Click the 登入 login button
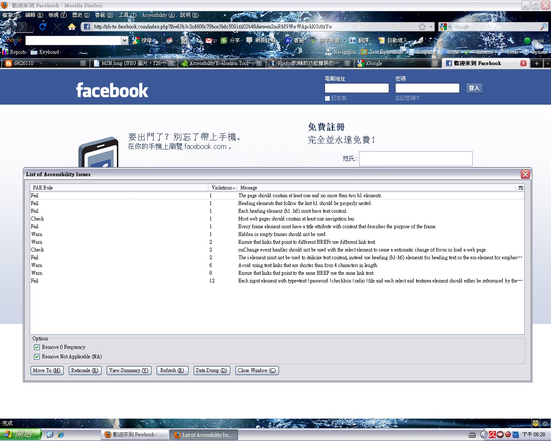This screenshot has height=441, width=551. pyautogui.click(x=474, y=88)
